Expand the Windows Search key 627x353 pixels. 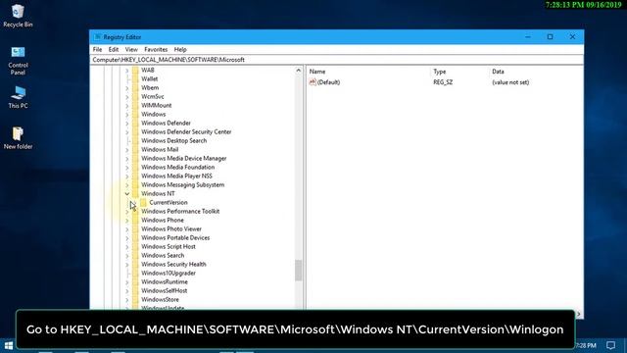coord(127,256)
